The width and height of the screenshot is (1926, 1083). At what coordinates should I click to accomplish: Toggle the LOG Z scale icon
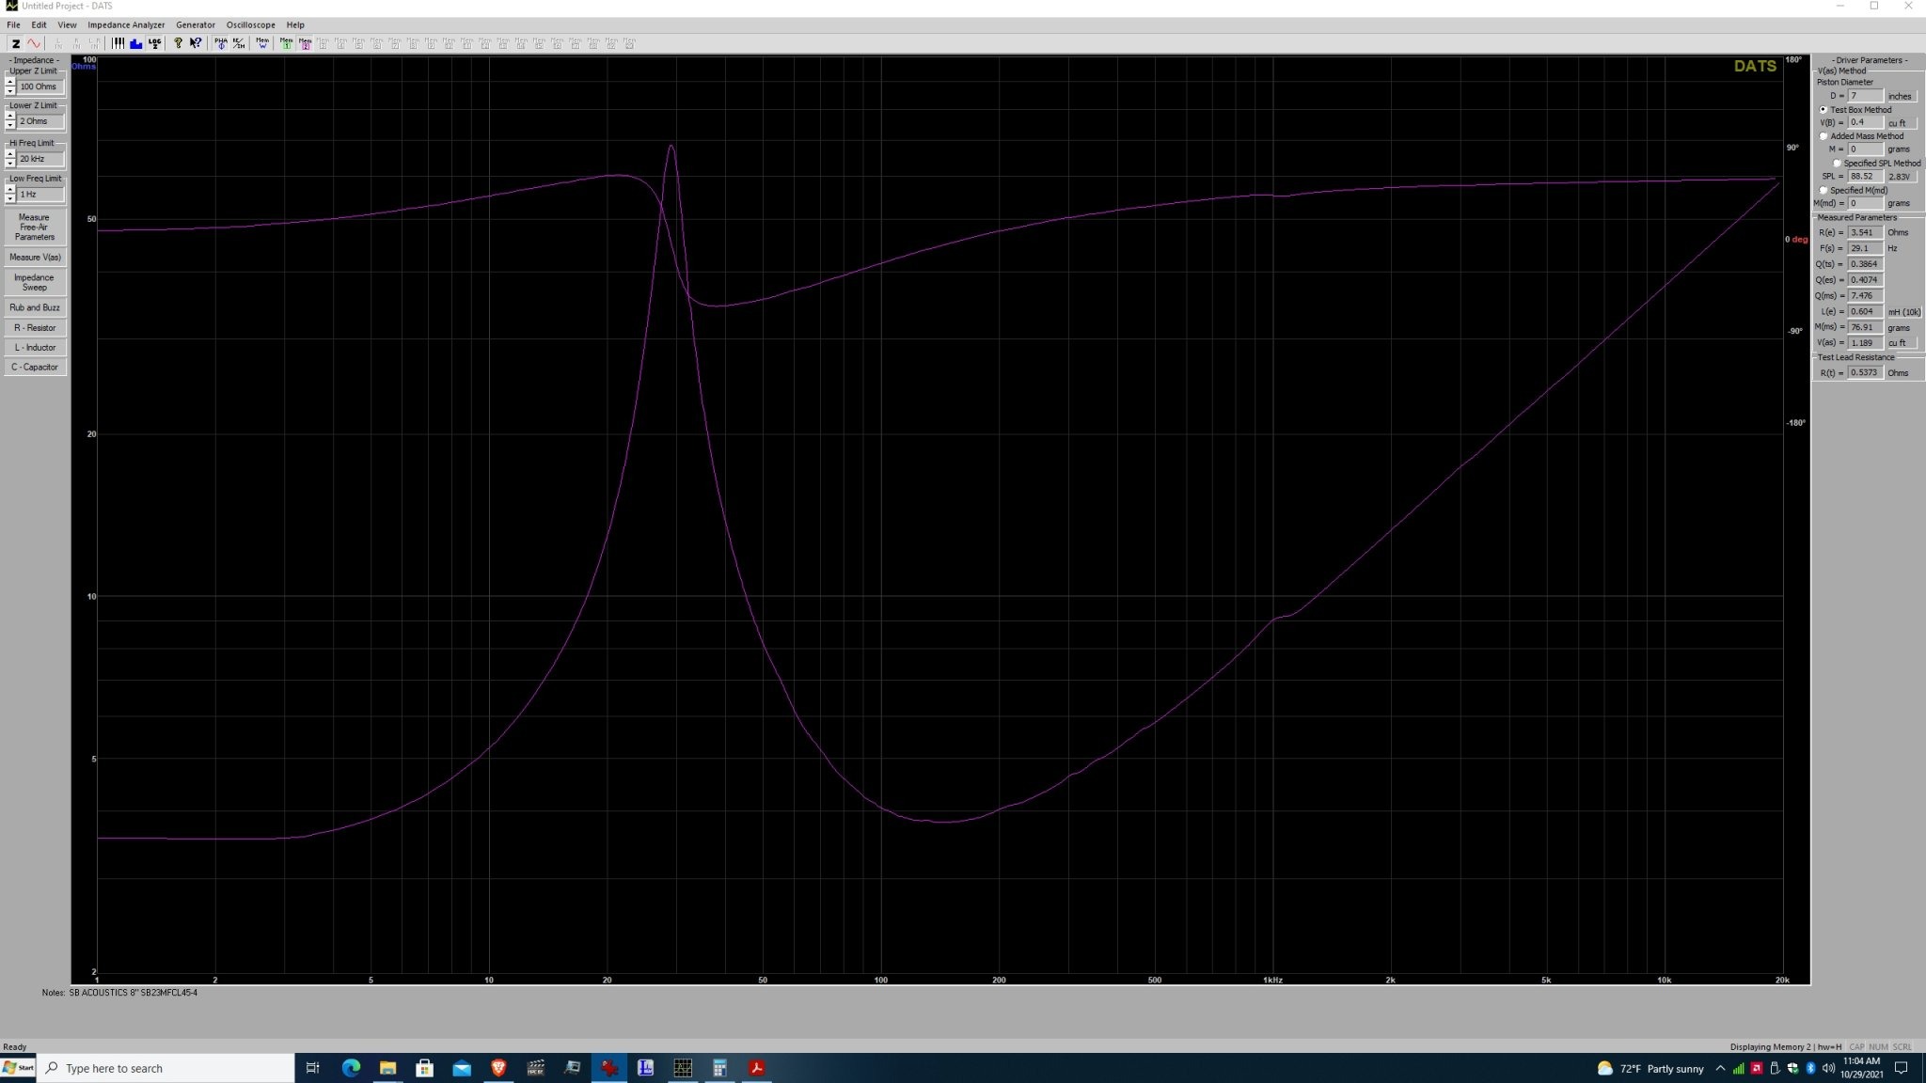click(x=154, y=43)
